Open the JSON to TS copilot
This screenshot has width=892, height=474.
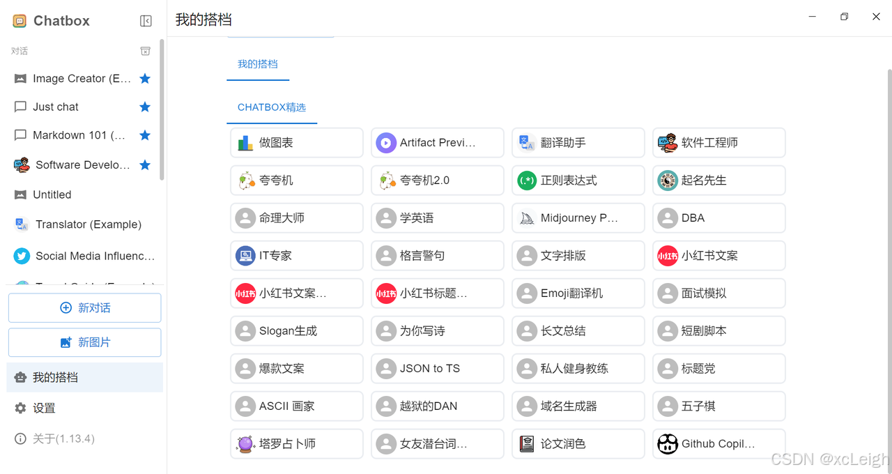(438, 369)
